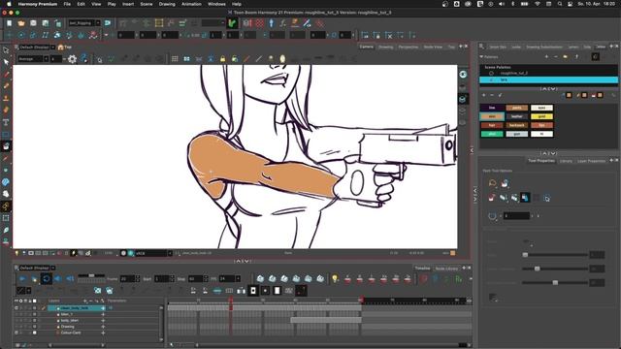Open the Animation menu
Image resolution: width=621 pixels, height=349 pixels.
tap(191, 4)
